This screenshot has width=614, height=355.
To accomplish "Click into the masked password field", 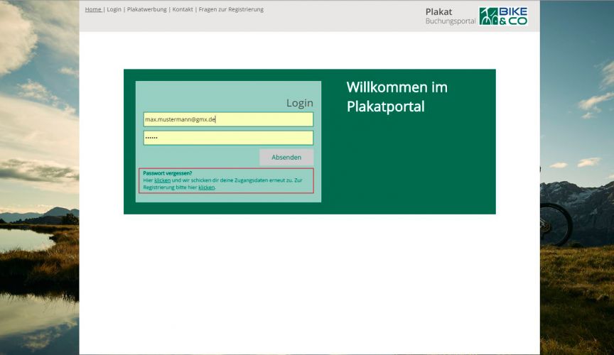I will (228, 138).
